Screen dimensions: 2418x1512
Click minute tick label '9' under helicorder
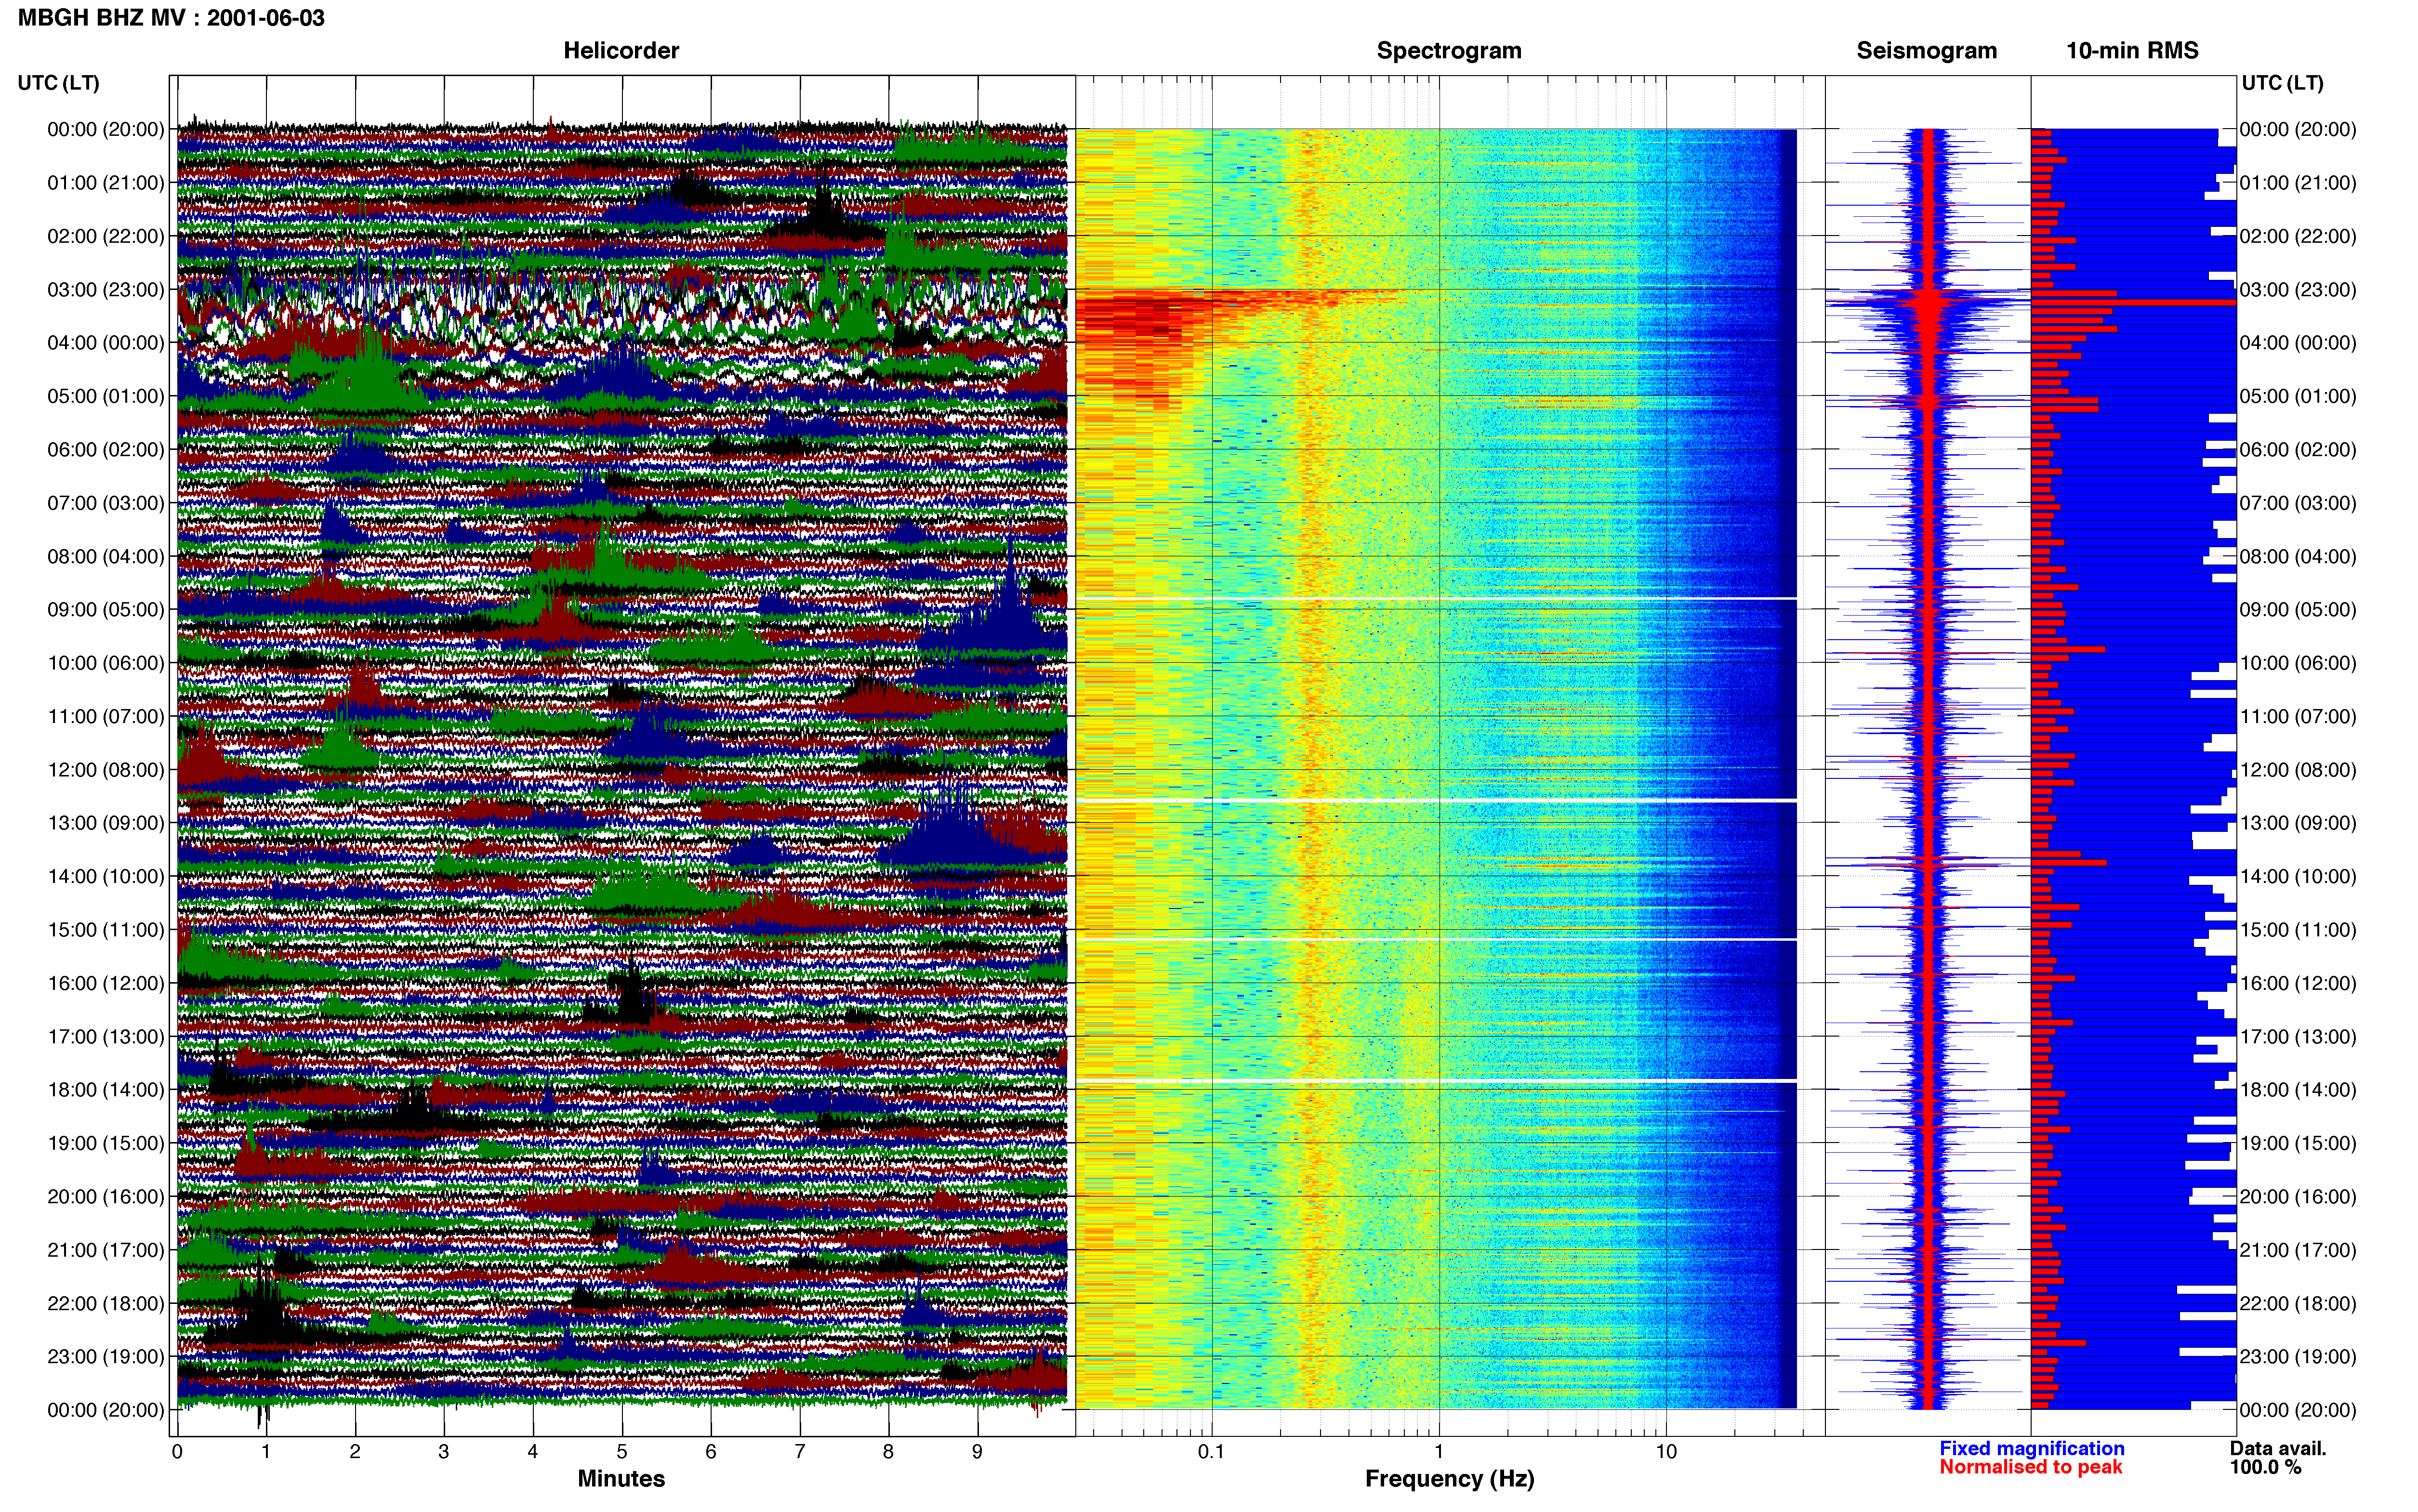[977, 1451]
